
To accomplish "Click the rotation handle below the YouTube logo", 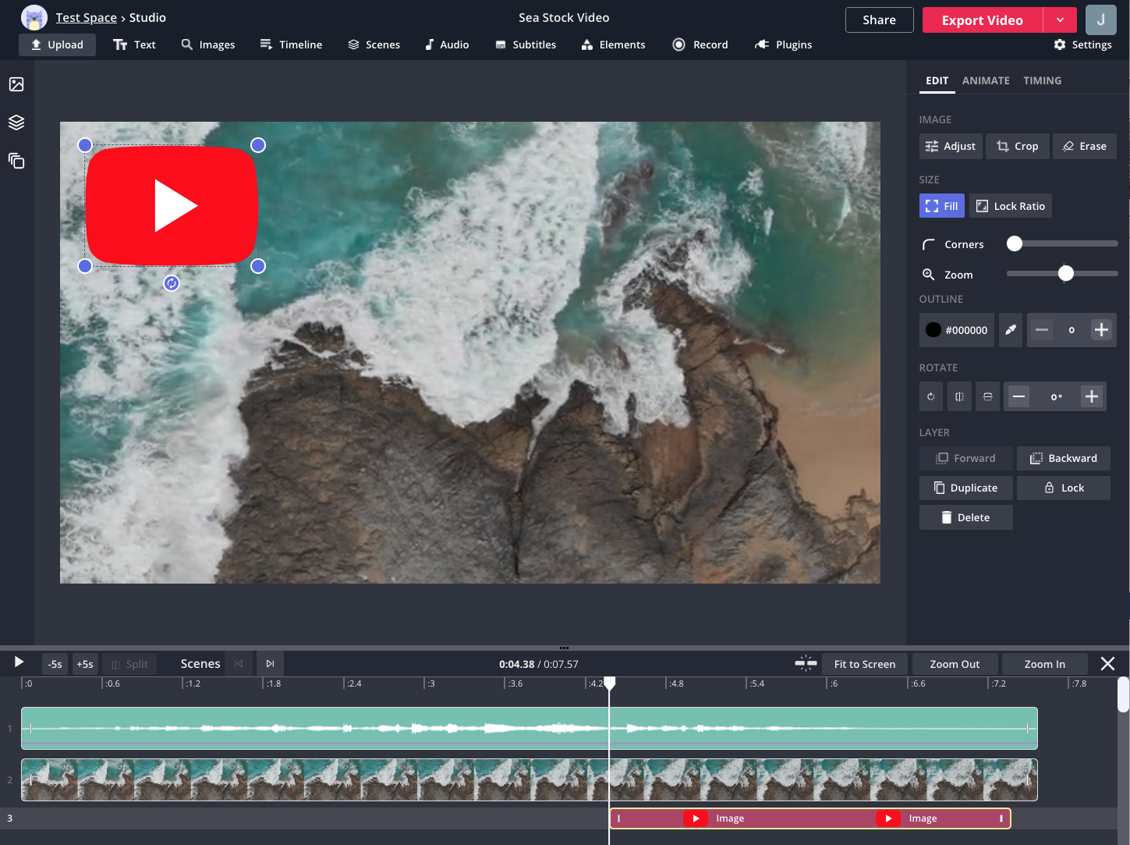I will (x=172, y=283).
